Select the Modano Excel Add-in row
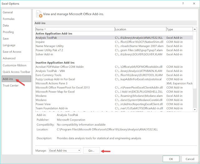 point(114,96)
